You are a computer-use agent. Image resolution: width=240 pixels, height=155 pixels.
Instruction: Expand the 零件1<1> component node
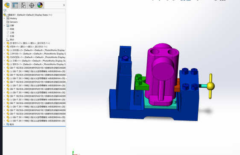tap(4, 43)
